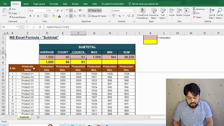Click Merge & Center
This screenshot has height=126, width=224.
[97, 16]
